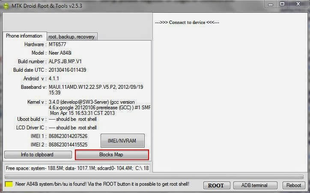Click the yellow status indicator square
Screen dimensions: 310x193
pos(9,185)
